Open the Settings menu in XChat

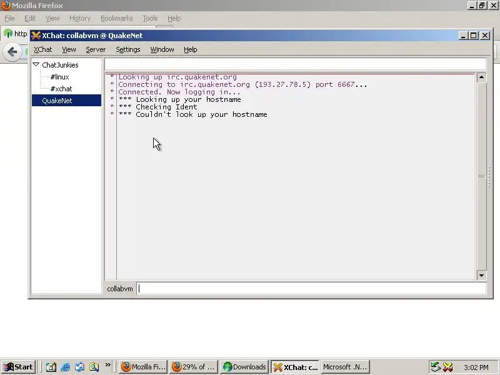click(x=128, y=49)
